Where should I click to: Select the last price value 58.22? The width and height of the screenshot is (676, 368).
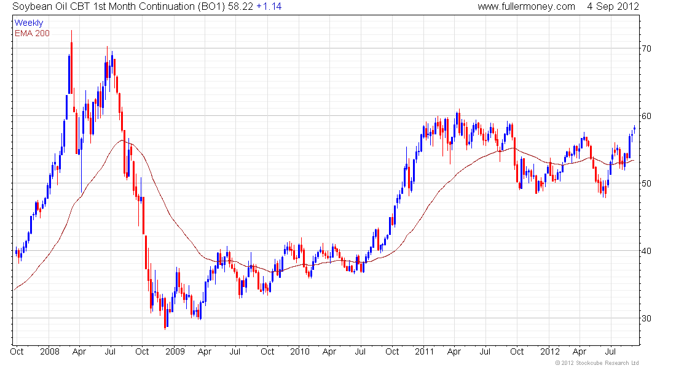[x=240, y=7]
